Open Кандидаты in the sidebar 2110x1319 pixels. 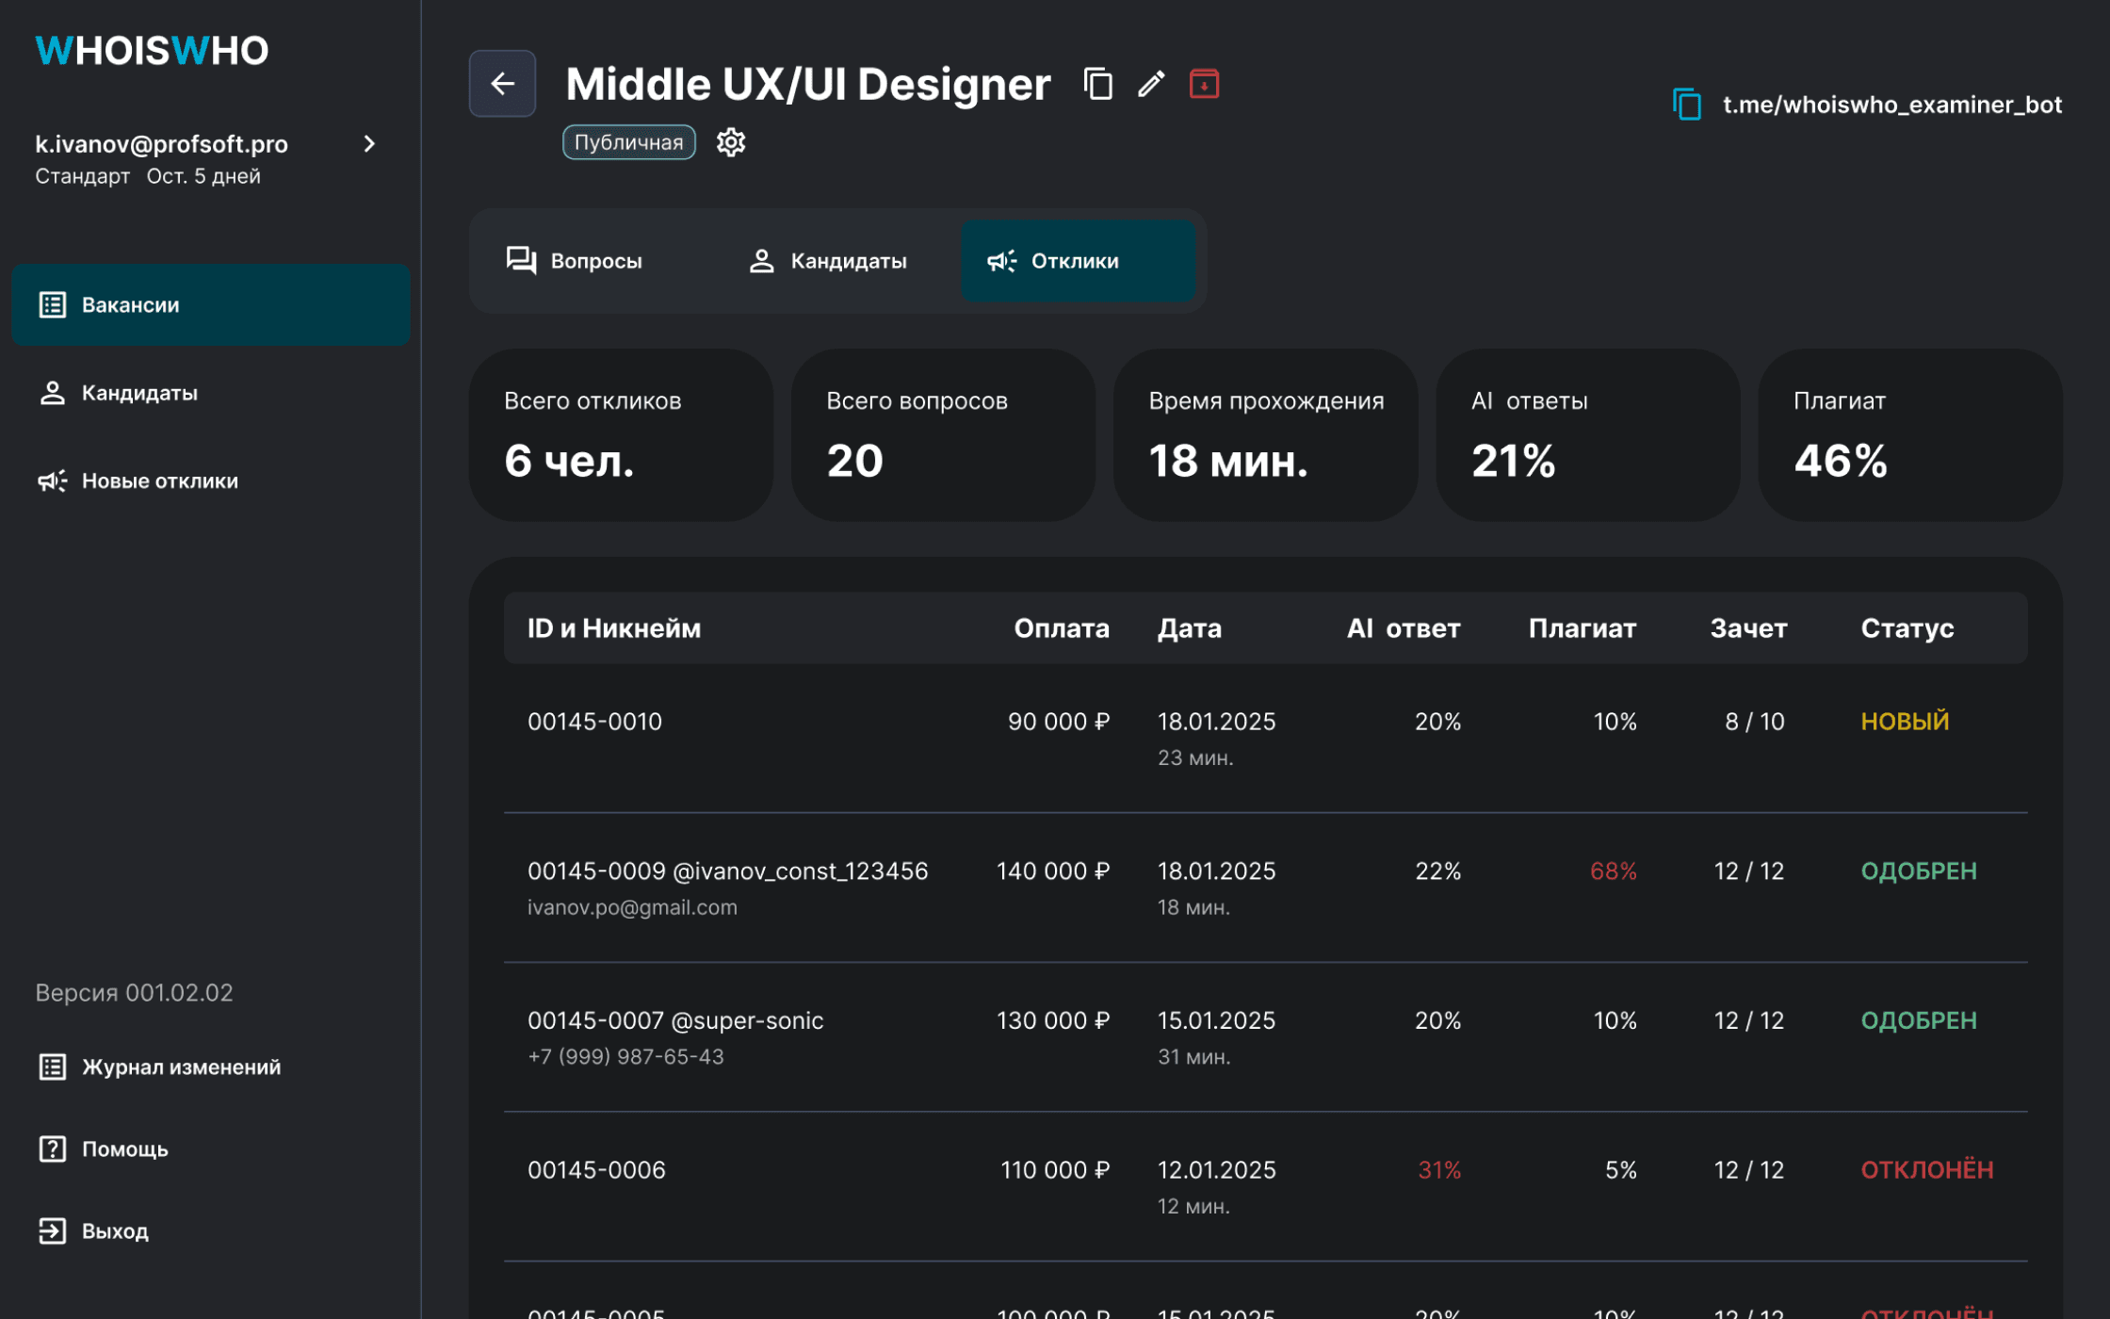[210, 393]
